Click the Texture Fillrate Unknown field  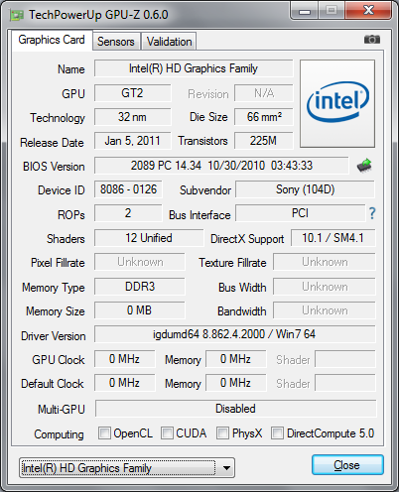pos(325,262)
